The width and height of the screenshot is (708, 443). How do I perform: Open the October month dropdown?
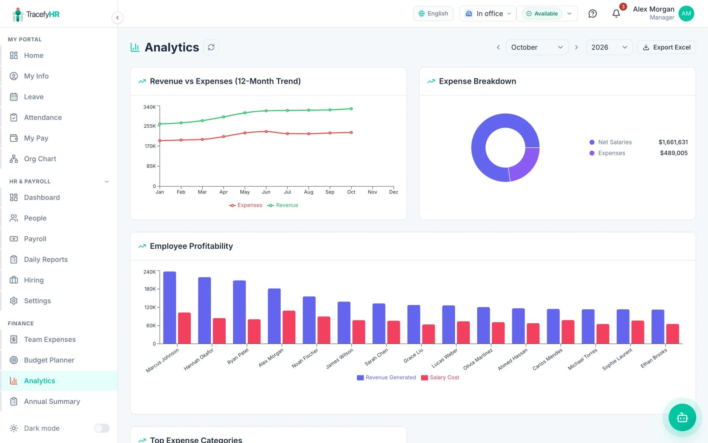(537, 47)
